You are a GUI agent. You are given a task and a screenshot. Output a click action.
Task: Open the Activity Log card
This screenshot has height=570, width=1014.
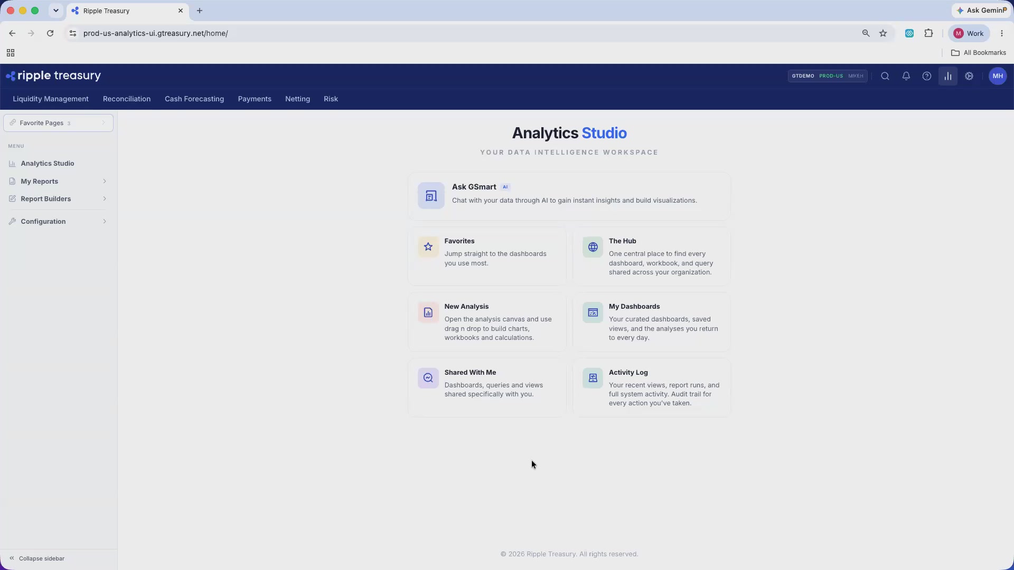click(x=651, y=387)
